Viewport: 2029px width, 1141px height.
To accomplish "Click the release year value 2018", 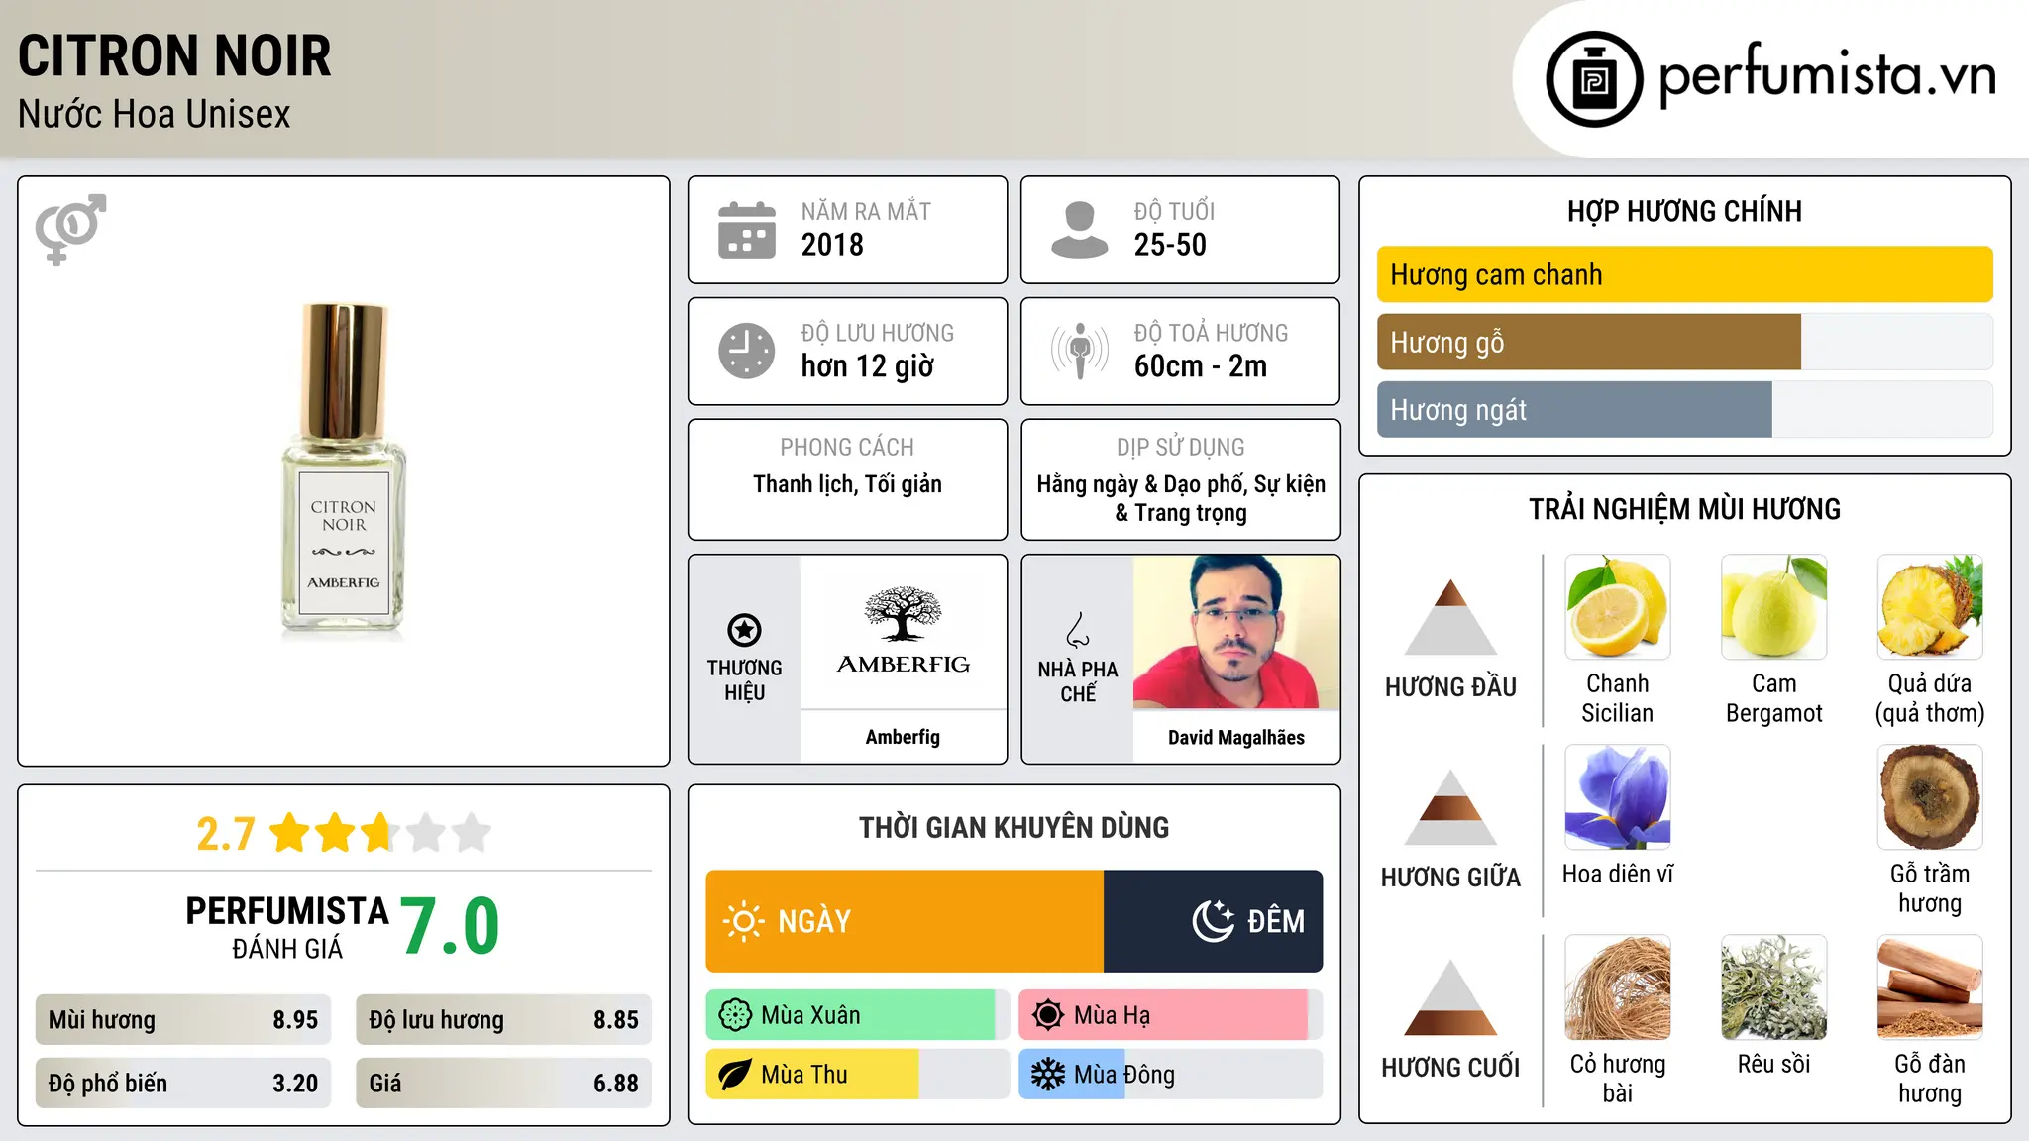I will pyautogui.click(x=832, y=245).
